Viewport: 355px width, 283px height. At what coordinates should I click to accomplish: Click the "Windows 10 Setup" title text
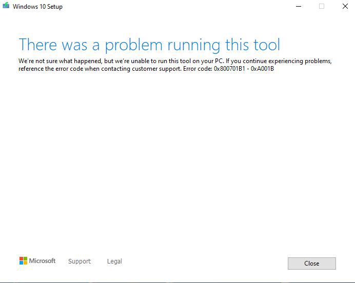(x=37, y=7)
